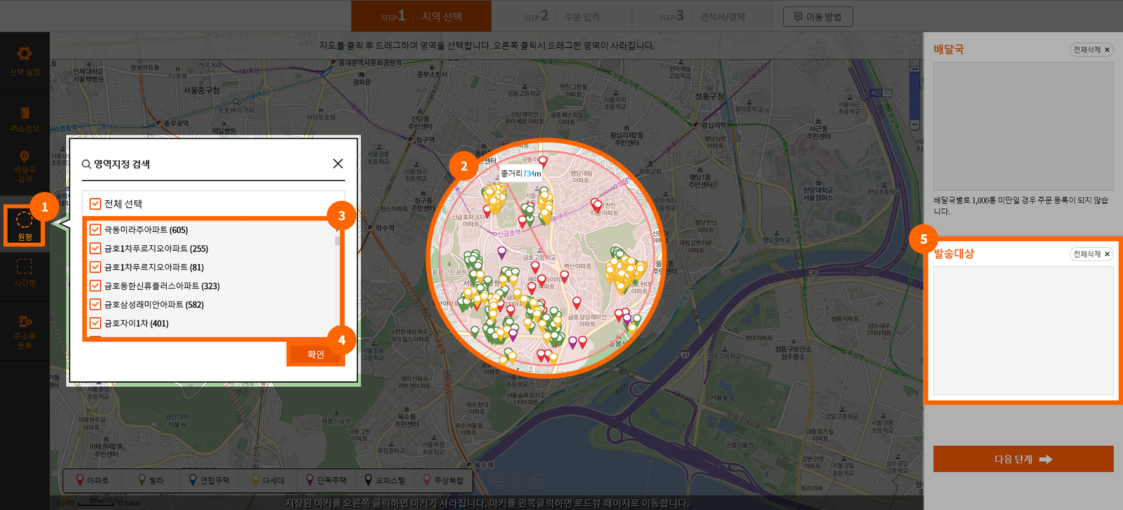Close the 영역지정 검색 popup
Viewport: 1123px width, 510px height.
tap(338, 163)
